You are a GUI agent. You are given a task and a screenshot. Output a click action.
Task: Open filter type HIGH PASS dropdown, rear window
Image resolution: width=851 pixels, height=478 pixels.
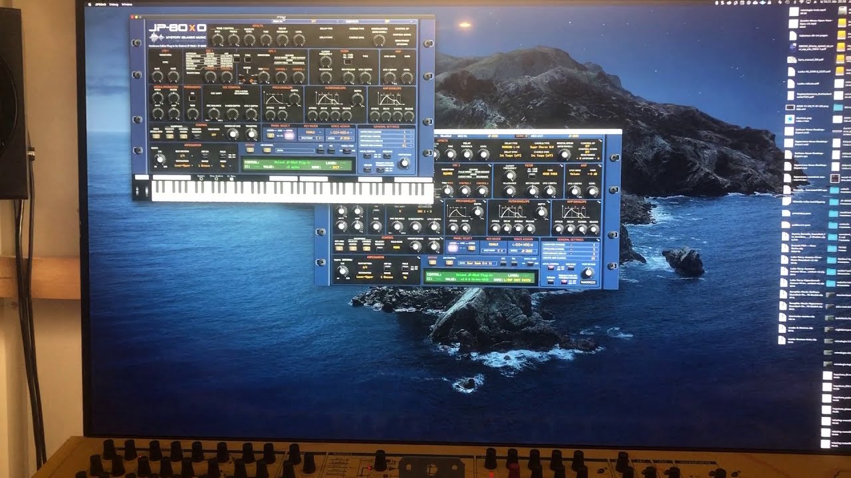(550, 174)
